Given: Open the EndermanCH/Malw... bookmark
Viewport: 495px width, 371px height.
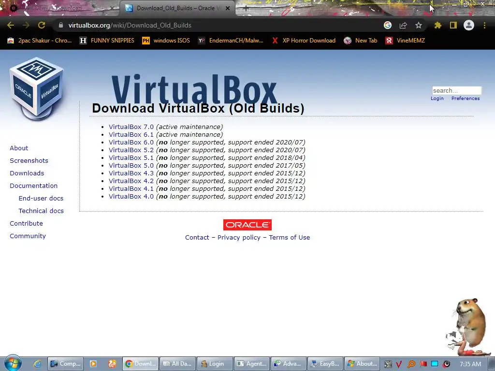Looking at the screenshot, I should coord(231,41).
